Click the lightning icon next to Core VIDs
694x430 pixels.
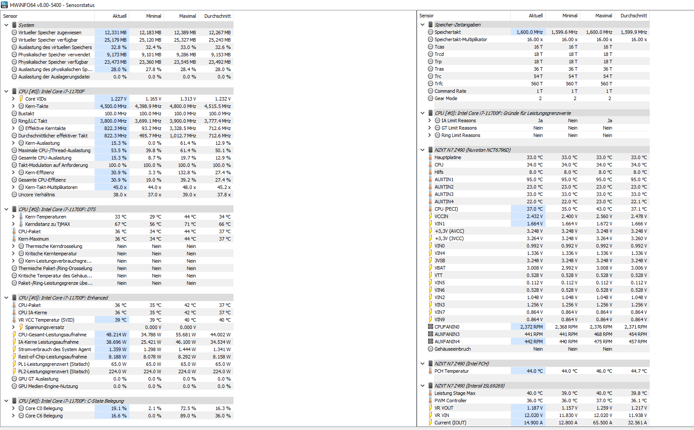click(x=21, y=99)
